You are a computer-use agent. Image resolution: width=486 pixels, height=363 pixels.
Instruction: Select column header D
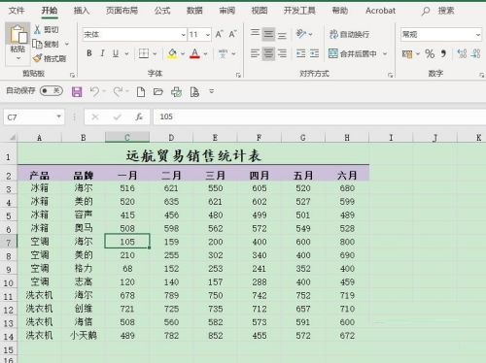(171, 138)
